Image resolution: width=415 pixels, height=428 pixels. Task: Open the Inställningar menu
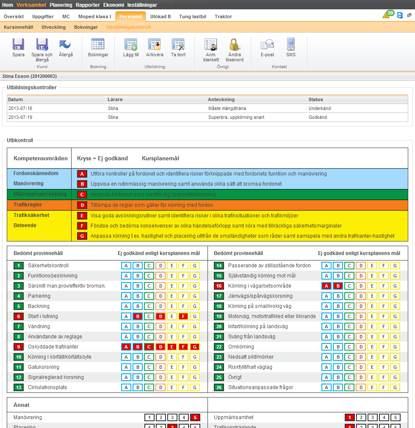[x=142, y=5]
